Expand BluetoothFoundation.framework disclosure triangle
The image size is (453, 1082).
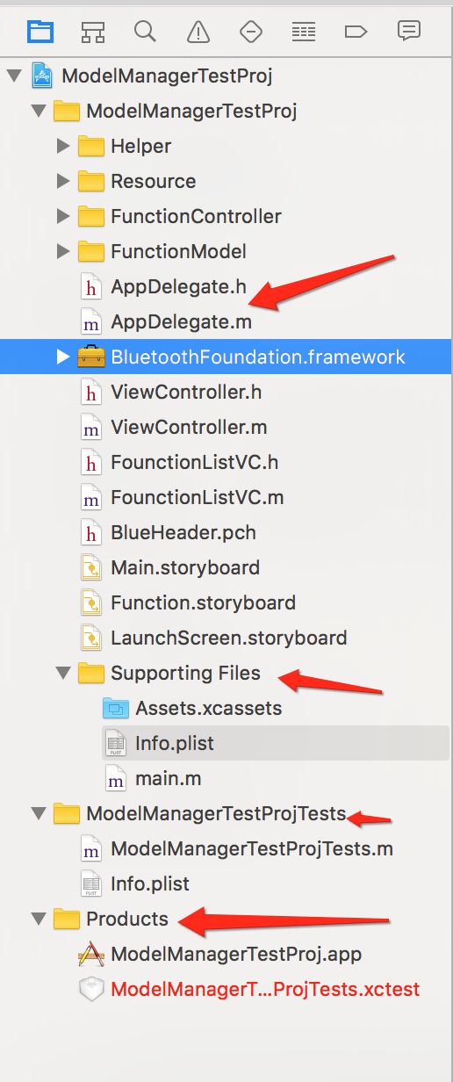point(62,357)
